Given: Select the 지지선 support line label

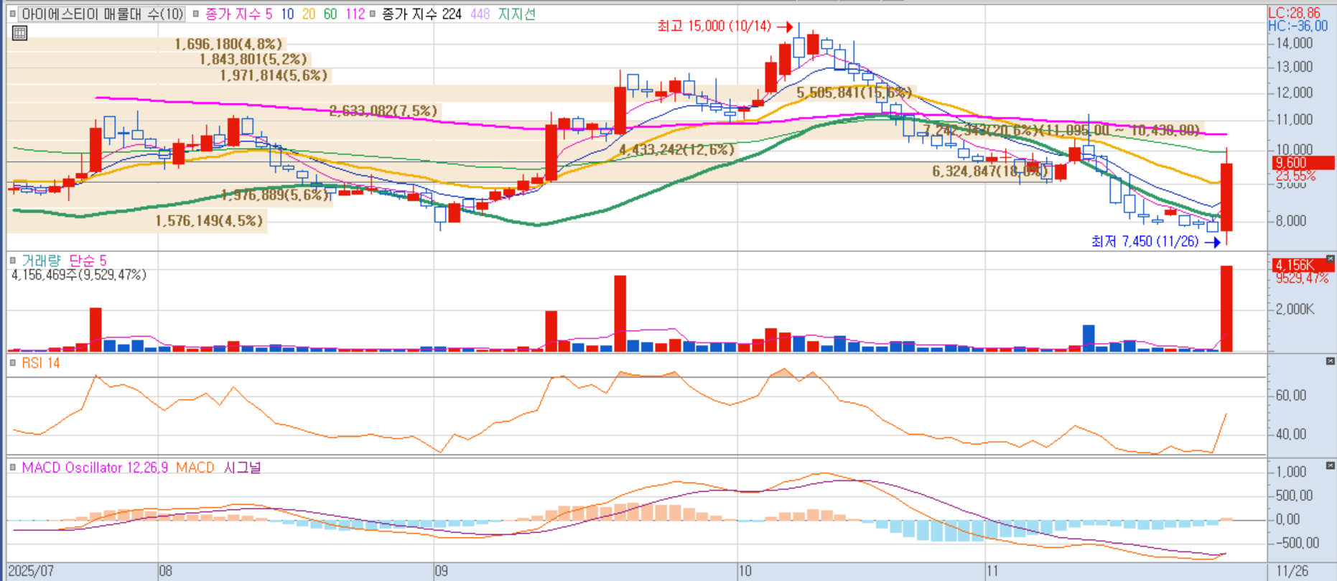Looking at the screenshot, I should [x=516, y=14].
